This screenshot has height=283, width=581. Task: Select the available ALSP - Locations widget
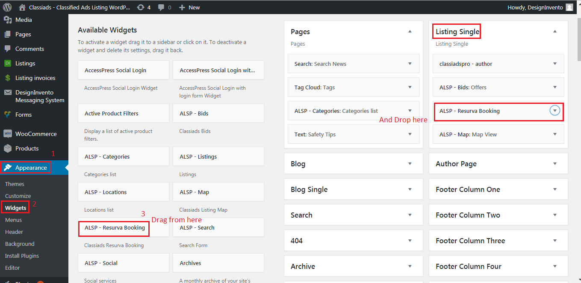(124, 192)
